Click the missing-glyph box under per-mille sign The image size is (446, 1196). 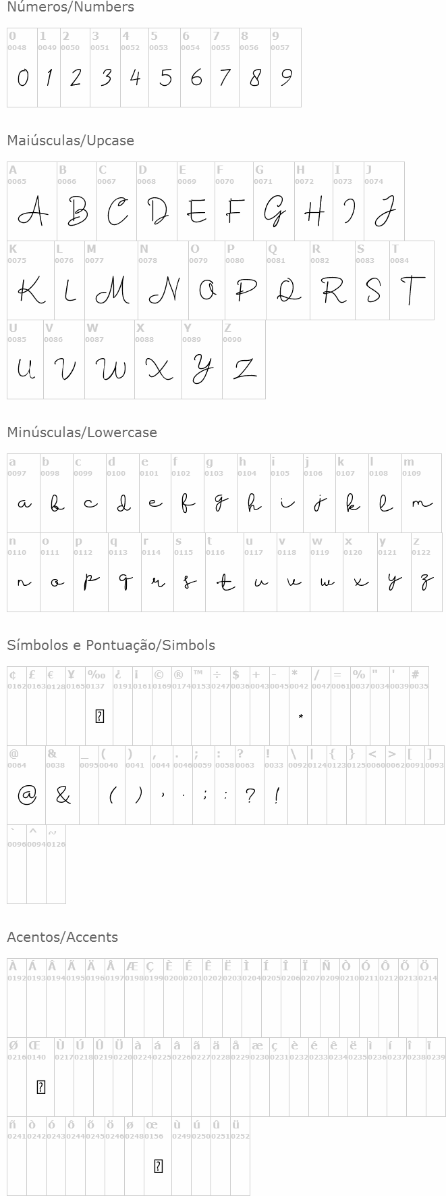[x=99, y=716]
